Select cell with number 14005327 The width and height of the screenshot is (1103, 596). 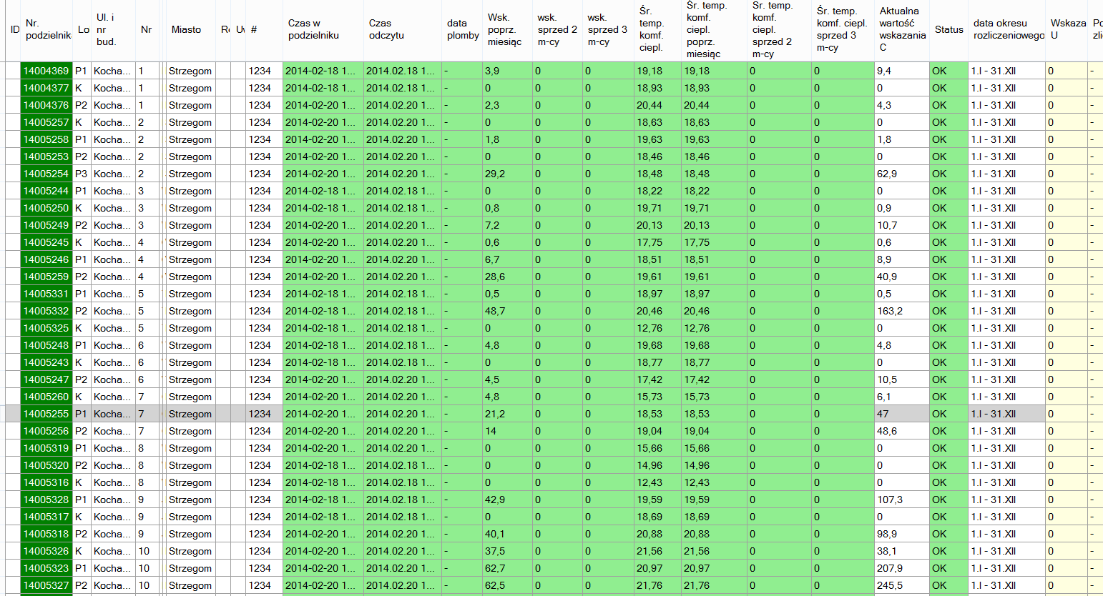46,585
